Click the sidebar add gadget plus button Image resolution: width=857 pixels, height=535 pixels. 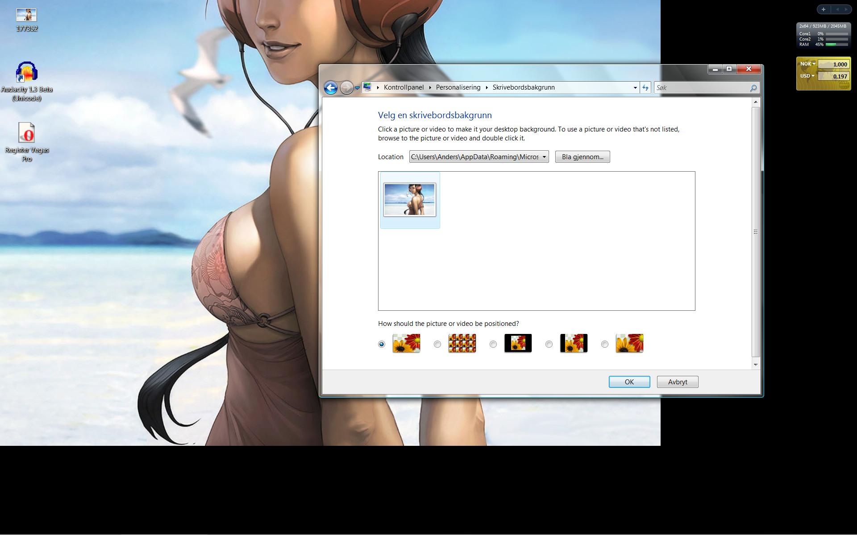pyautogui.click(x=824, y=9)
